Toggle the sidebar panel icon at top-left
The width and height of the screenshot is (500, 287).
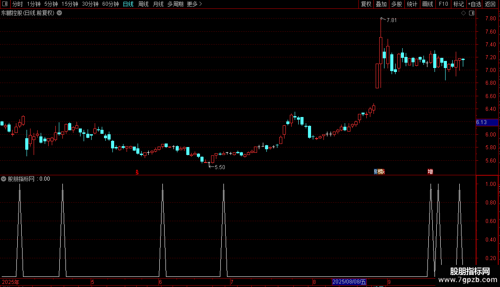[5, 4]
